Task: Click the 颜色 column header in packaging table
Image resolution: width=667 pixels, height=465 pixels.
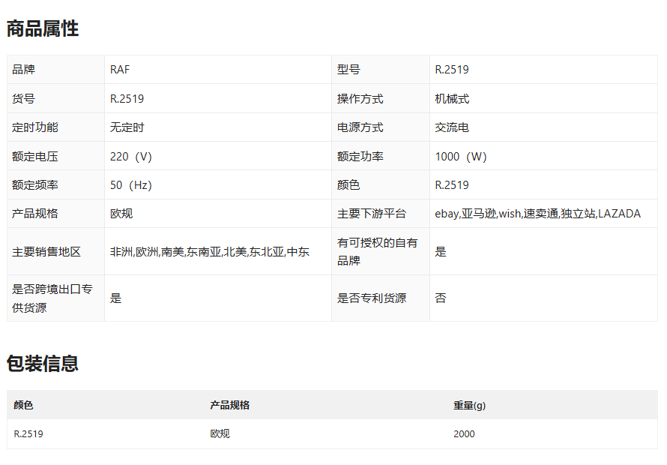Action: click(x=23, y=406)
